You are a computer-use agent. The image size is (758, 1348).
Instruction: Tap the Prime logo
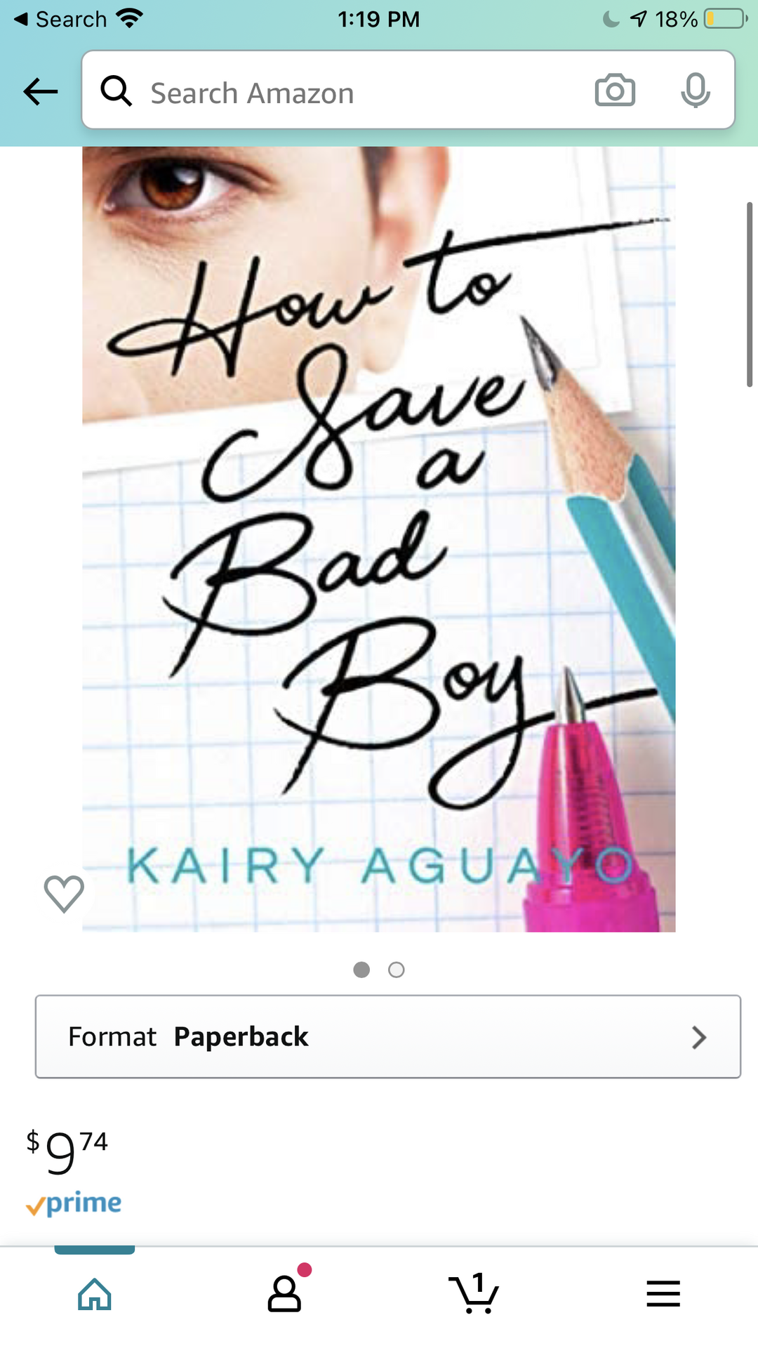(x=74, y=1203)
